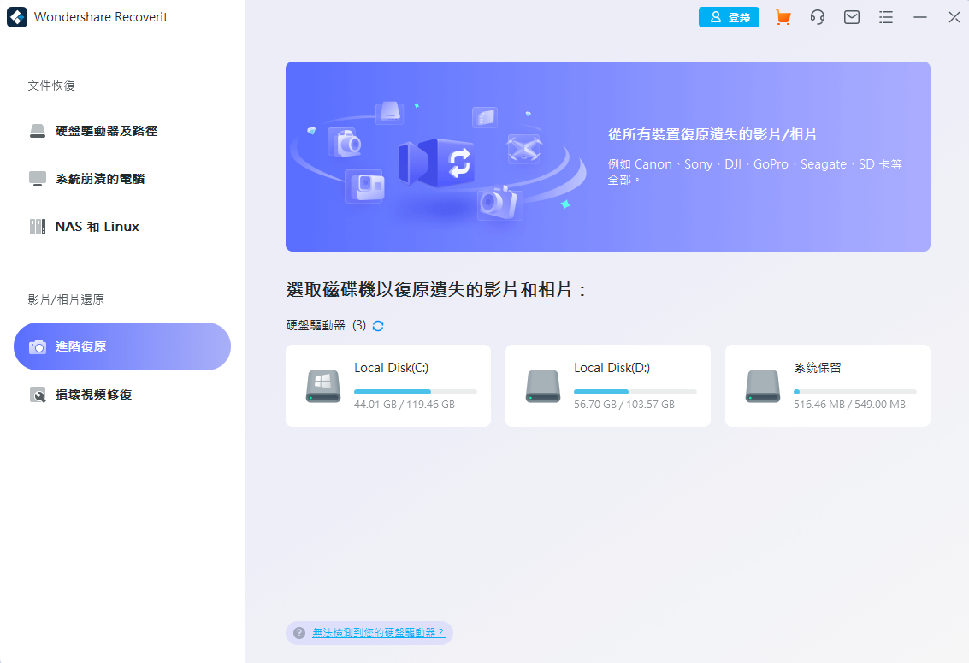Click the 系統保留 usage bar
969x663 pixels.
tap(855, 392)
